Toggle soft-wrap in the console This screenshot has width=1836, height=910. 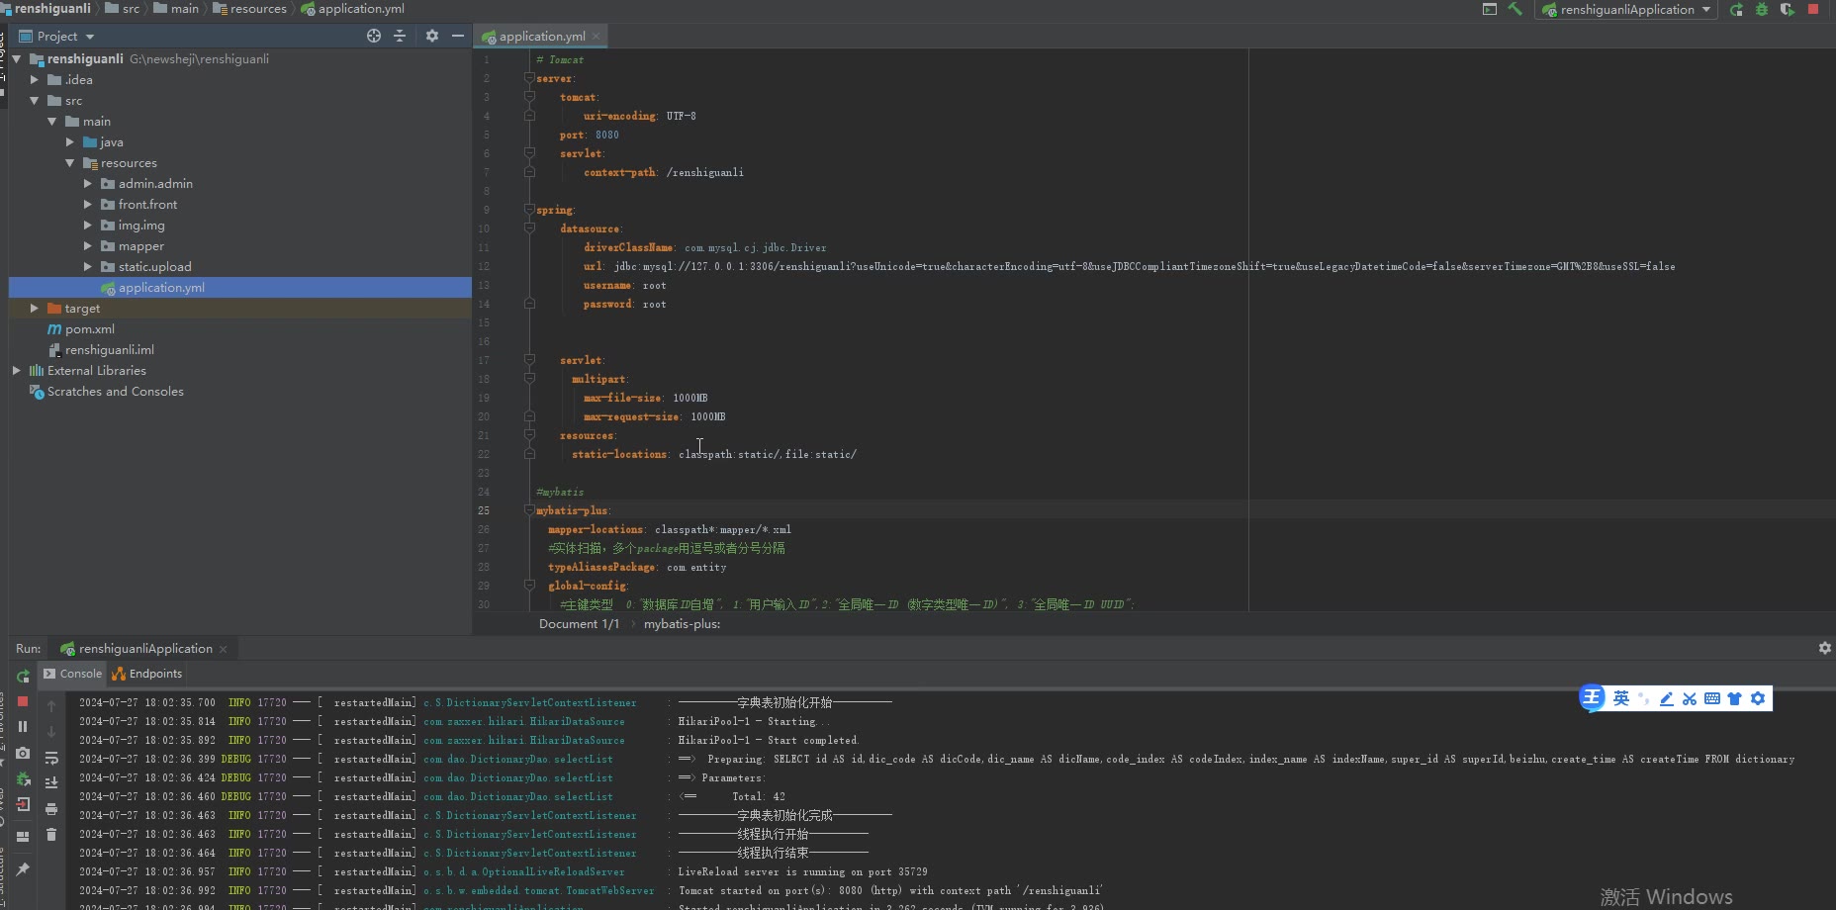(x=51, y=758)
